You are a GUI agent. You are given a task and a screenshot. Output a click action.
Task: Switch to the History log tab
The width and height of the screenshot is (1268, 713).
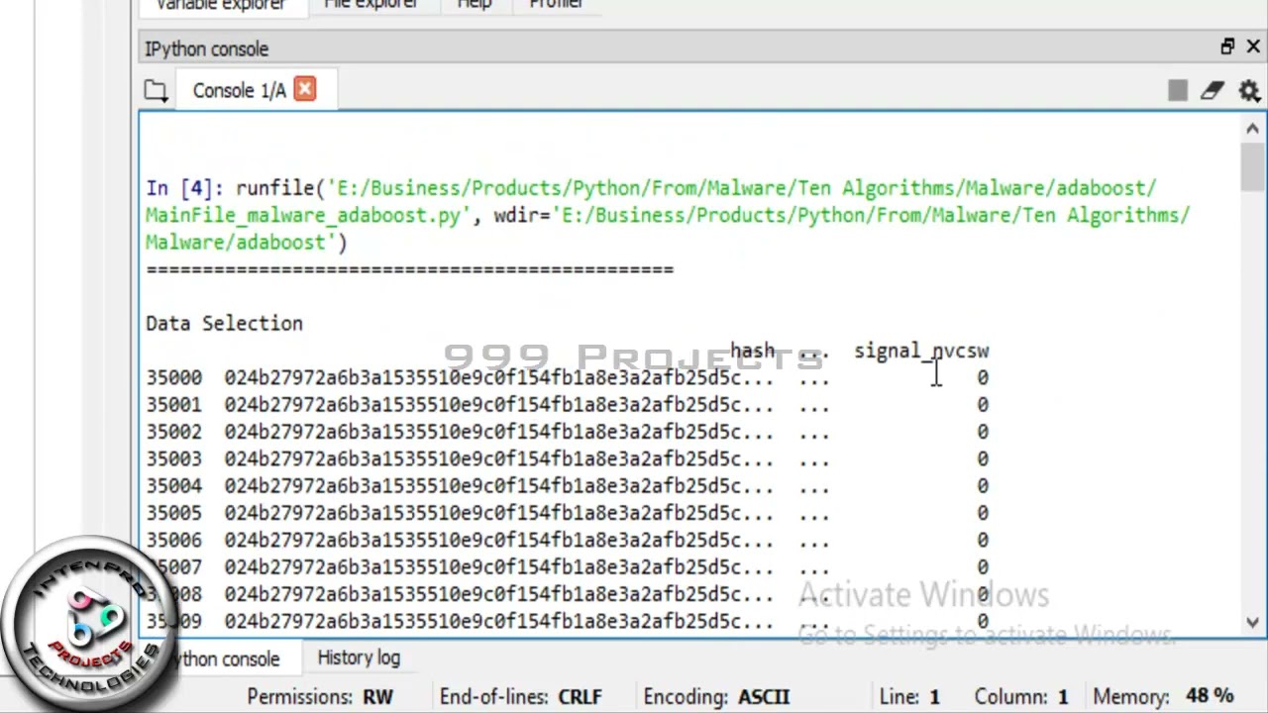click(359, 658)
